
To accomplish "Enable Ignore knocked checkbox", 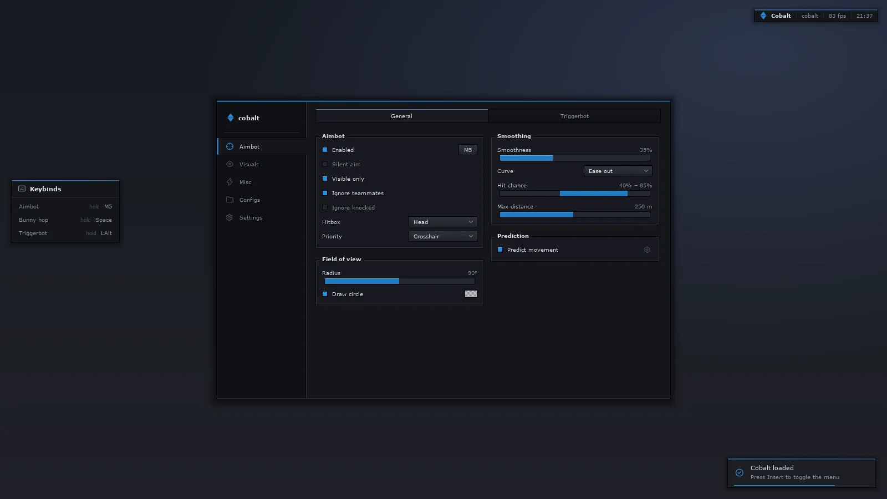I will tap(325, 207).
